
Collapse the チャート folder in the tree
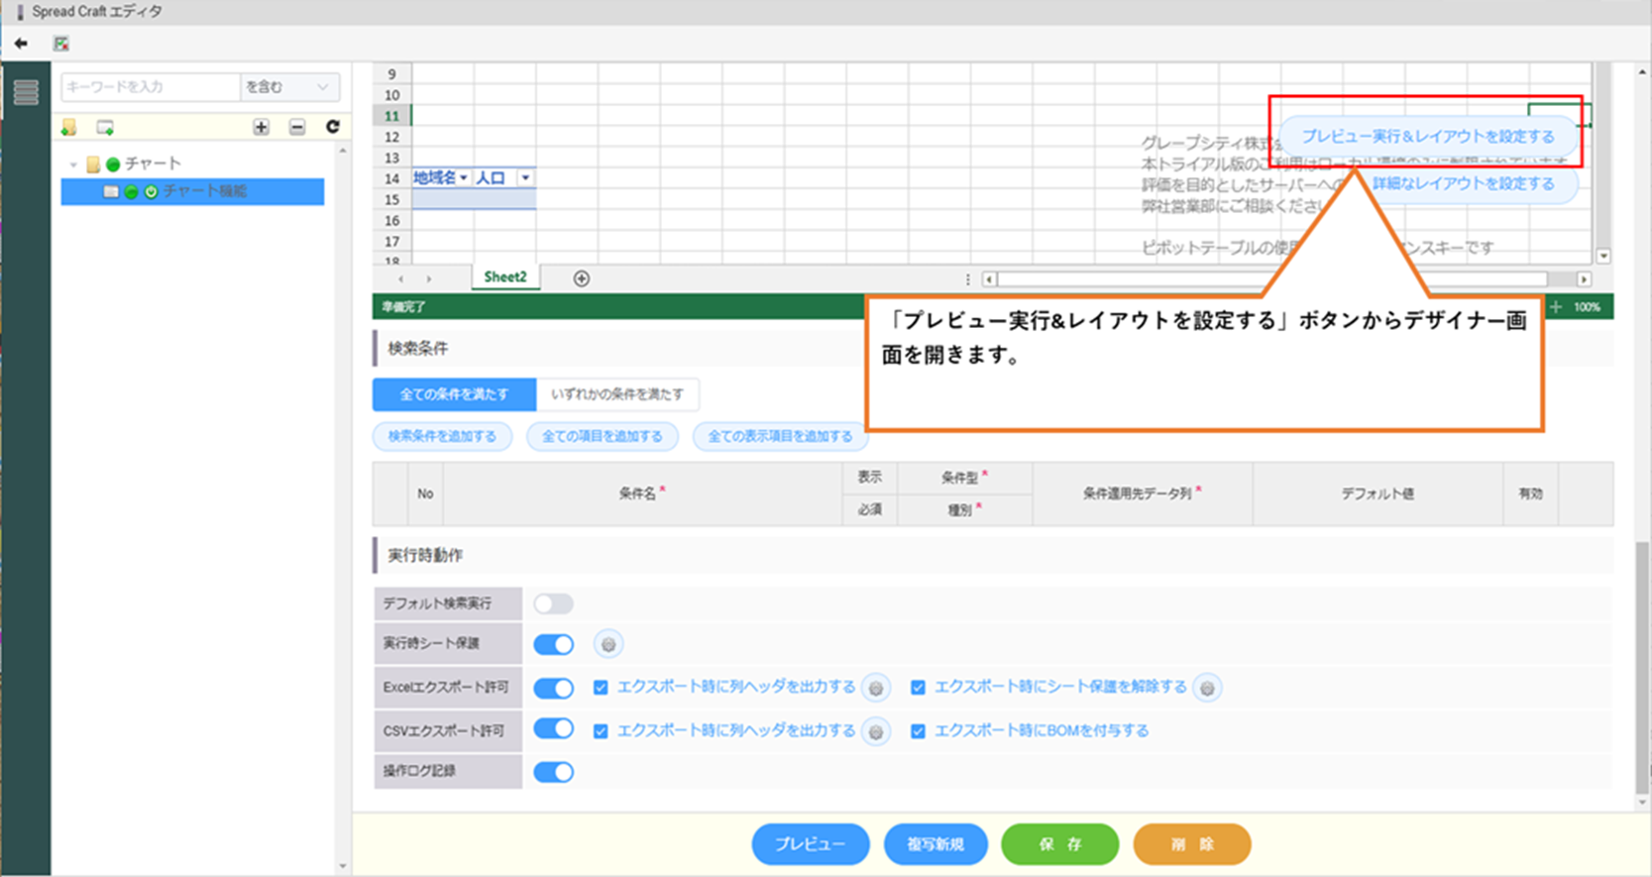pos(73,164)
